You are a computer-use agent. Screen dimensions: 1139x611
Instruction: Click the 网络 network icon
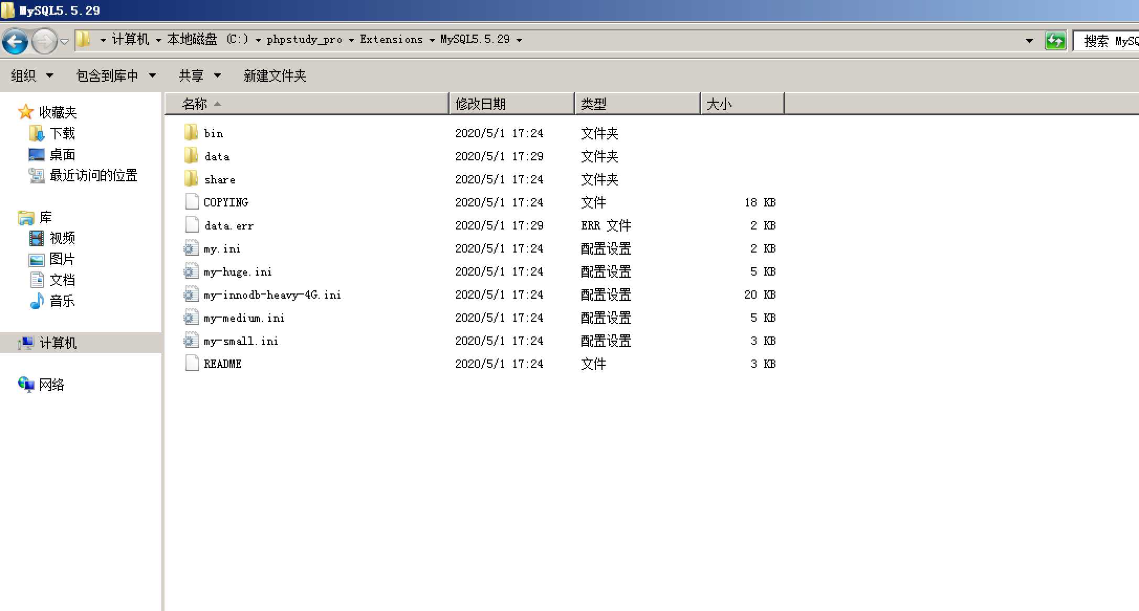[26, 385]
